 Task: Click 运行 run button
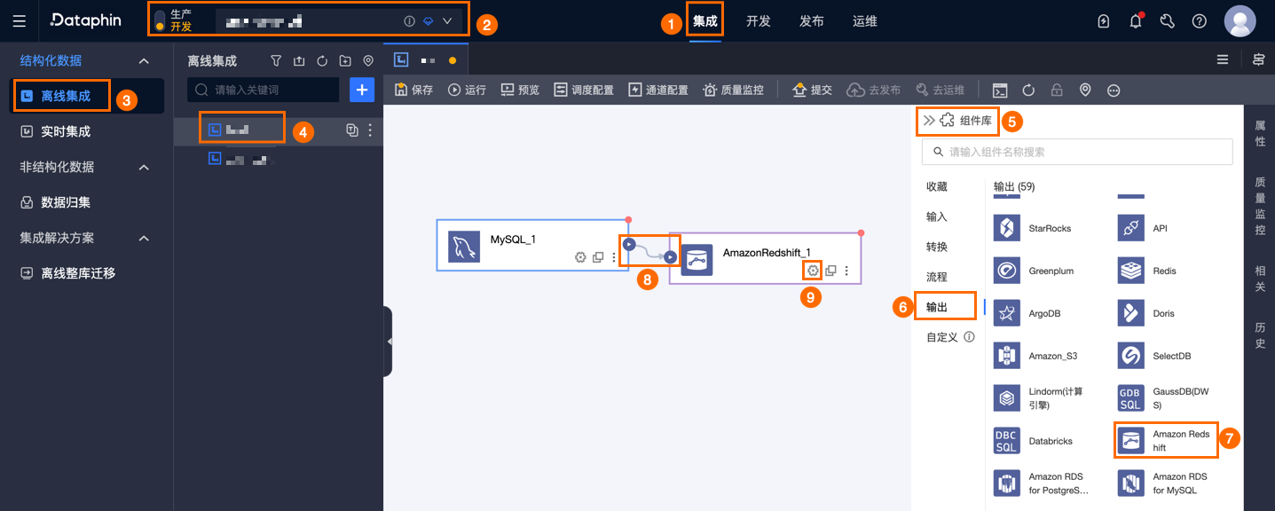click(468, 90)
